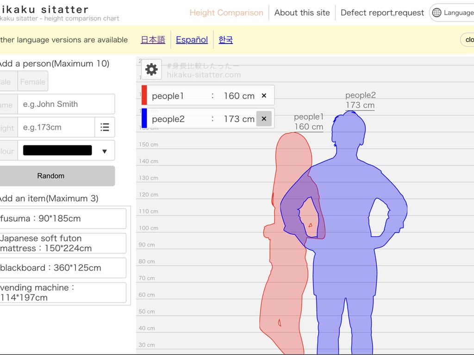Switch to the 日本語 language version
Screen dimensions: 474x355
point(153,40)
